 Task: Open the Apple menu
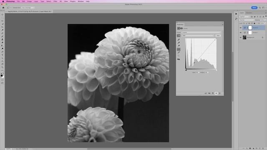pyautogui.click(x=3, y=1)
